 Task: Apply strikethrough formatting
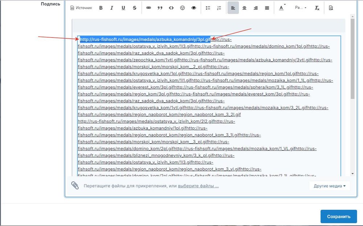[135, 8]
